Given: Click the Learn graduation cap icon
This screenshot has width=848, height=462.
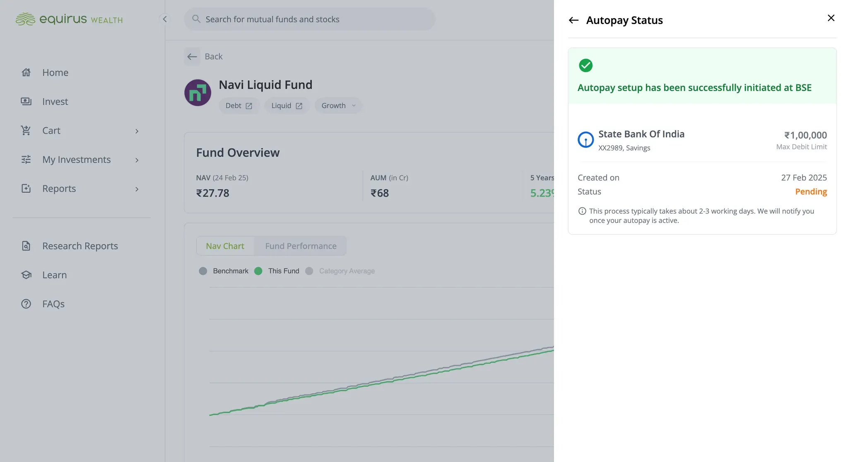Looking at the screenshot, I should coord(26,275).
